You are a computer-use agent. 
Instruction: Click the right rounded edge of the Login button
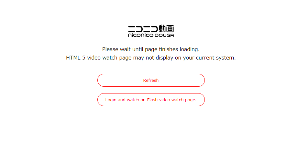(202, 100)
